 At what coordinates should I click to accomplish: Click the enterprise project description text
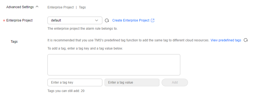[82, 29]
